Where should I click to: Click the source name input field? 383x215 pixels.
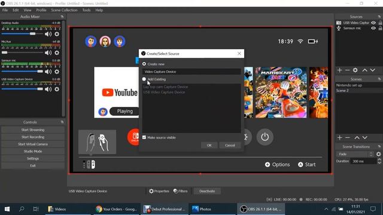(191, 72)
